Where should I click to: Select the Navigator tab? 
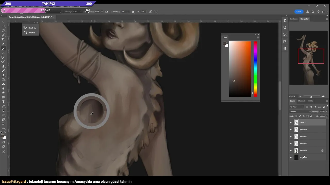tap(304, 19)
